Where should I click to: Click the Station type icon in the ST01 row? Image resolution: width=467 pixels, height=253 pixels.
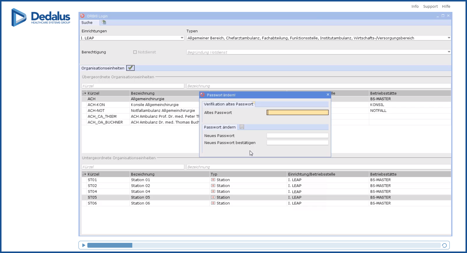point(213,180)
